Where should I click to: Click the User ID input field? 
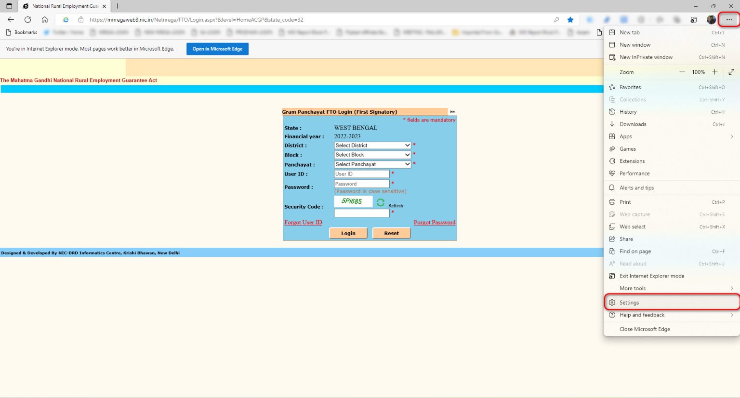coord(361,173)
